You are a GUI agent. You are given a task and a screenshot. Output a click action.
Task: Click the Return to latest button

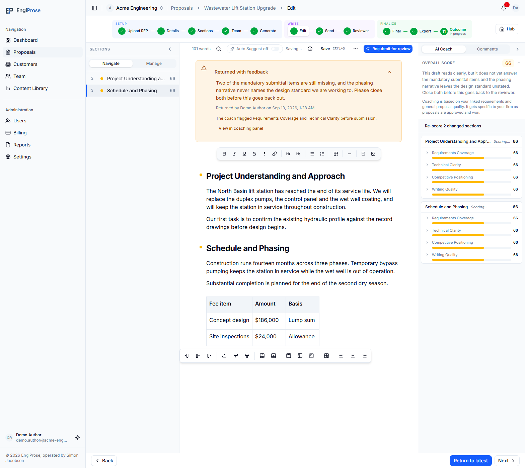(471, 461)
